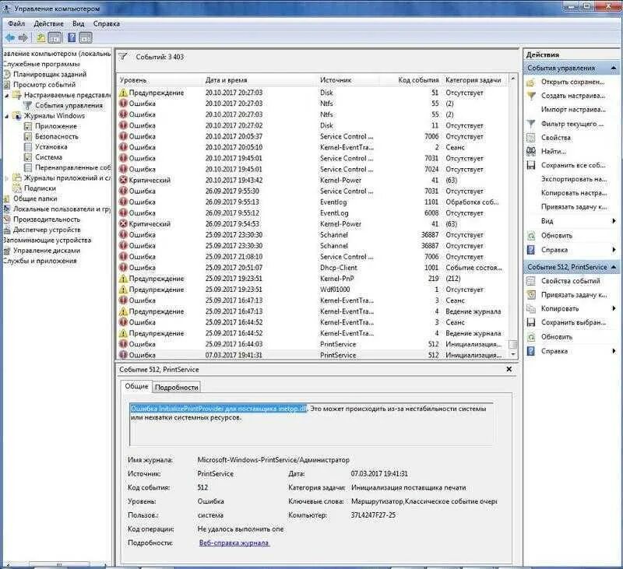Select the Wdf01000 warning event row
Viewport: 623px width, 569px height.
pyautogui.click(x=313, y=290)
